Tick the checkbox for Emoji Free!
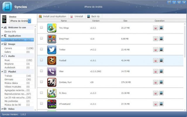 [41, 38]
